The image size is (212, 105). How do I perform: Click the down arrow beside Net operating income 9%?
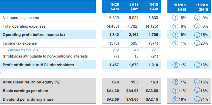click(197, 18)
